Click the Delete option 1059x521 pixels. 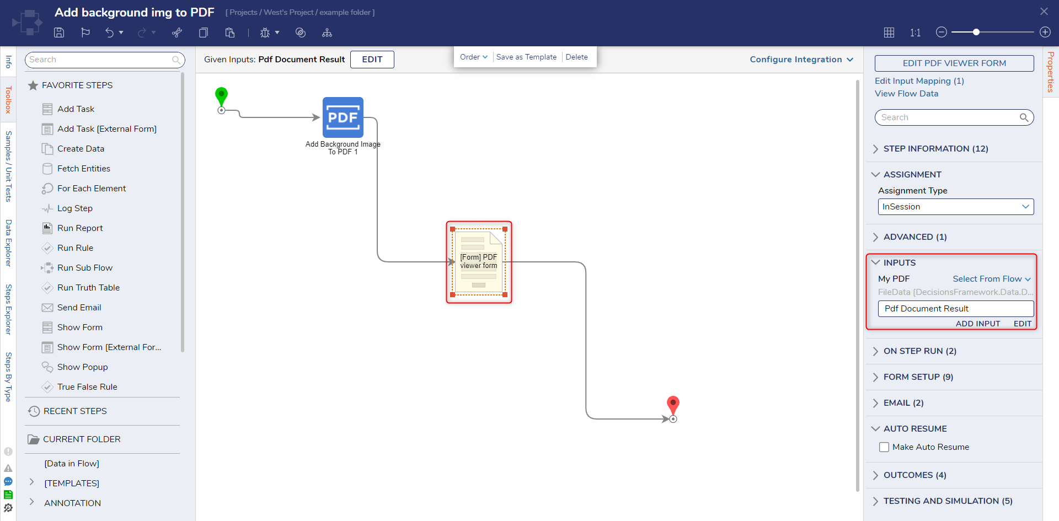[x=576, y=57]
